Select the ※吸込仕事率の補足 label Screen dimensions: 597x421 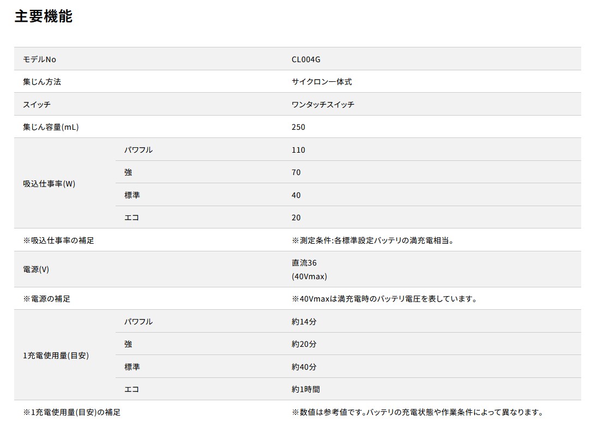pos(59,240)
